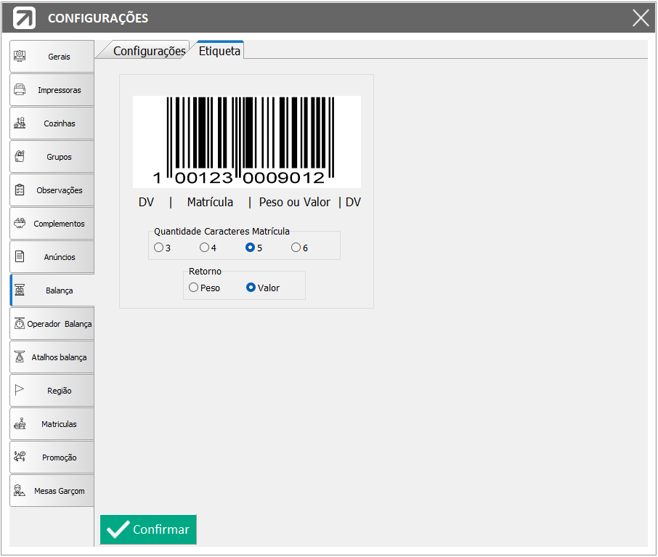The width and height of the screenshot is (658, 557).
Task: Click the 'Retorno' group title
Action: point(205,271)
